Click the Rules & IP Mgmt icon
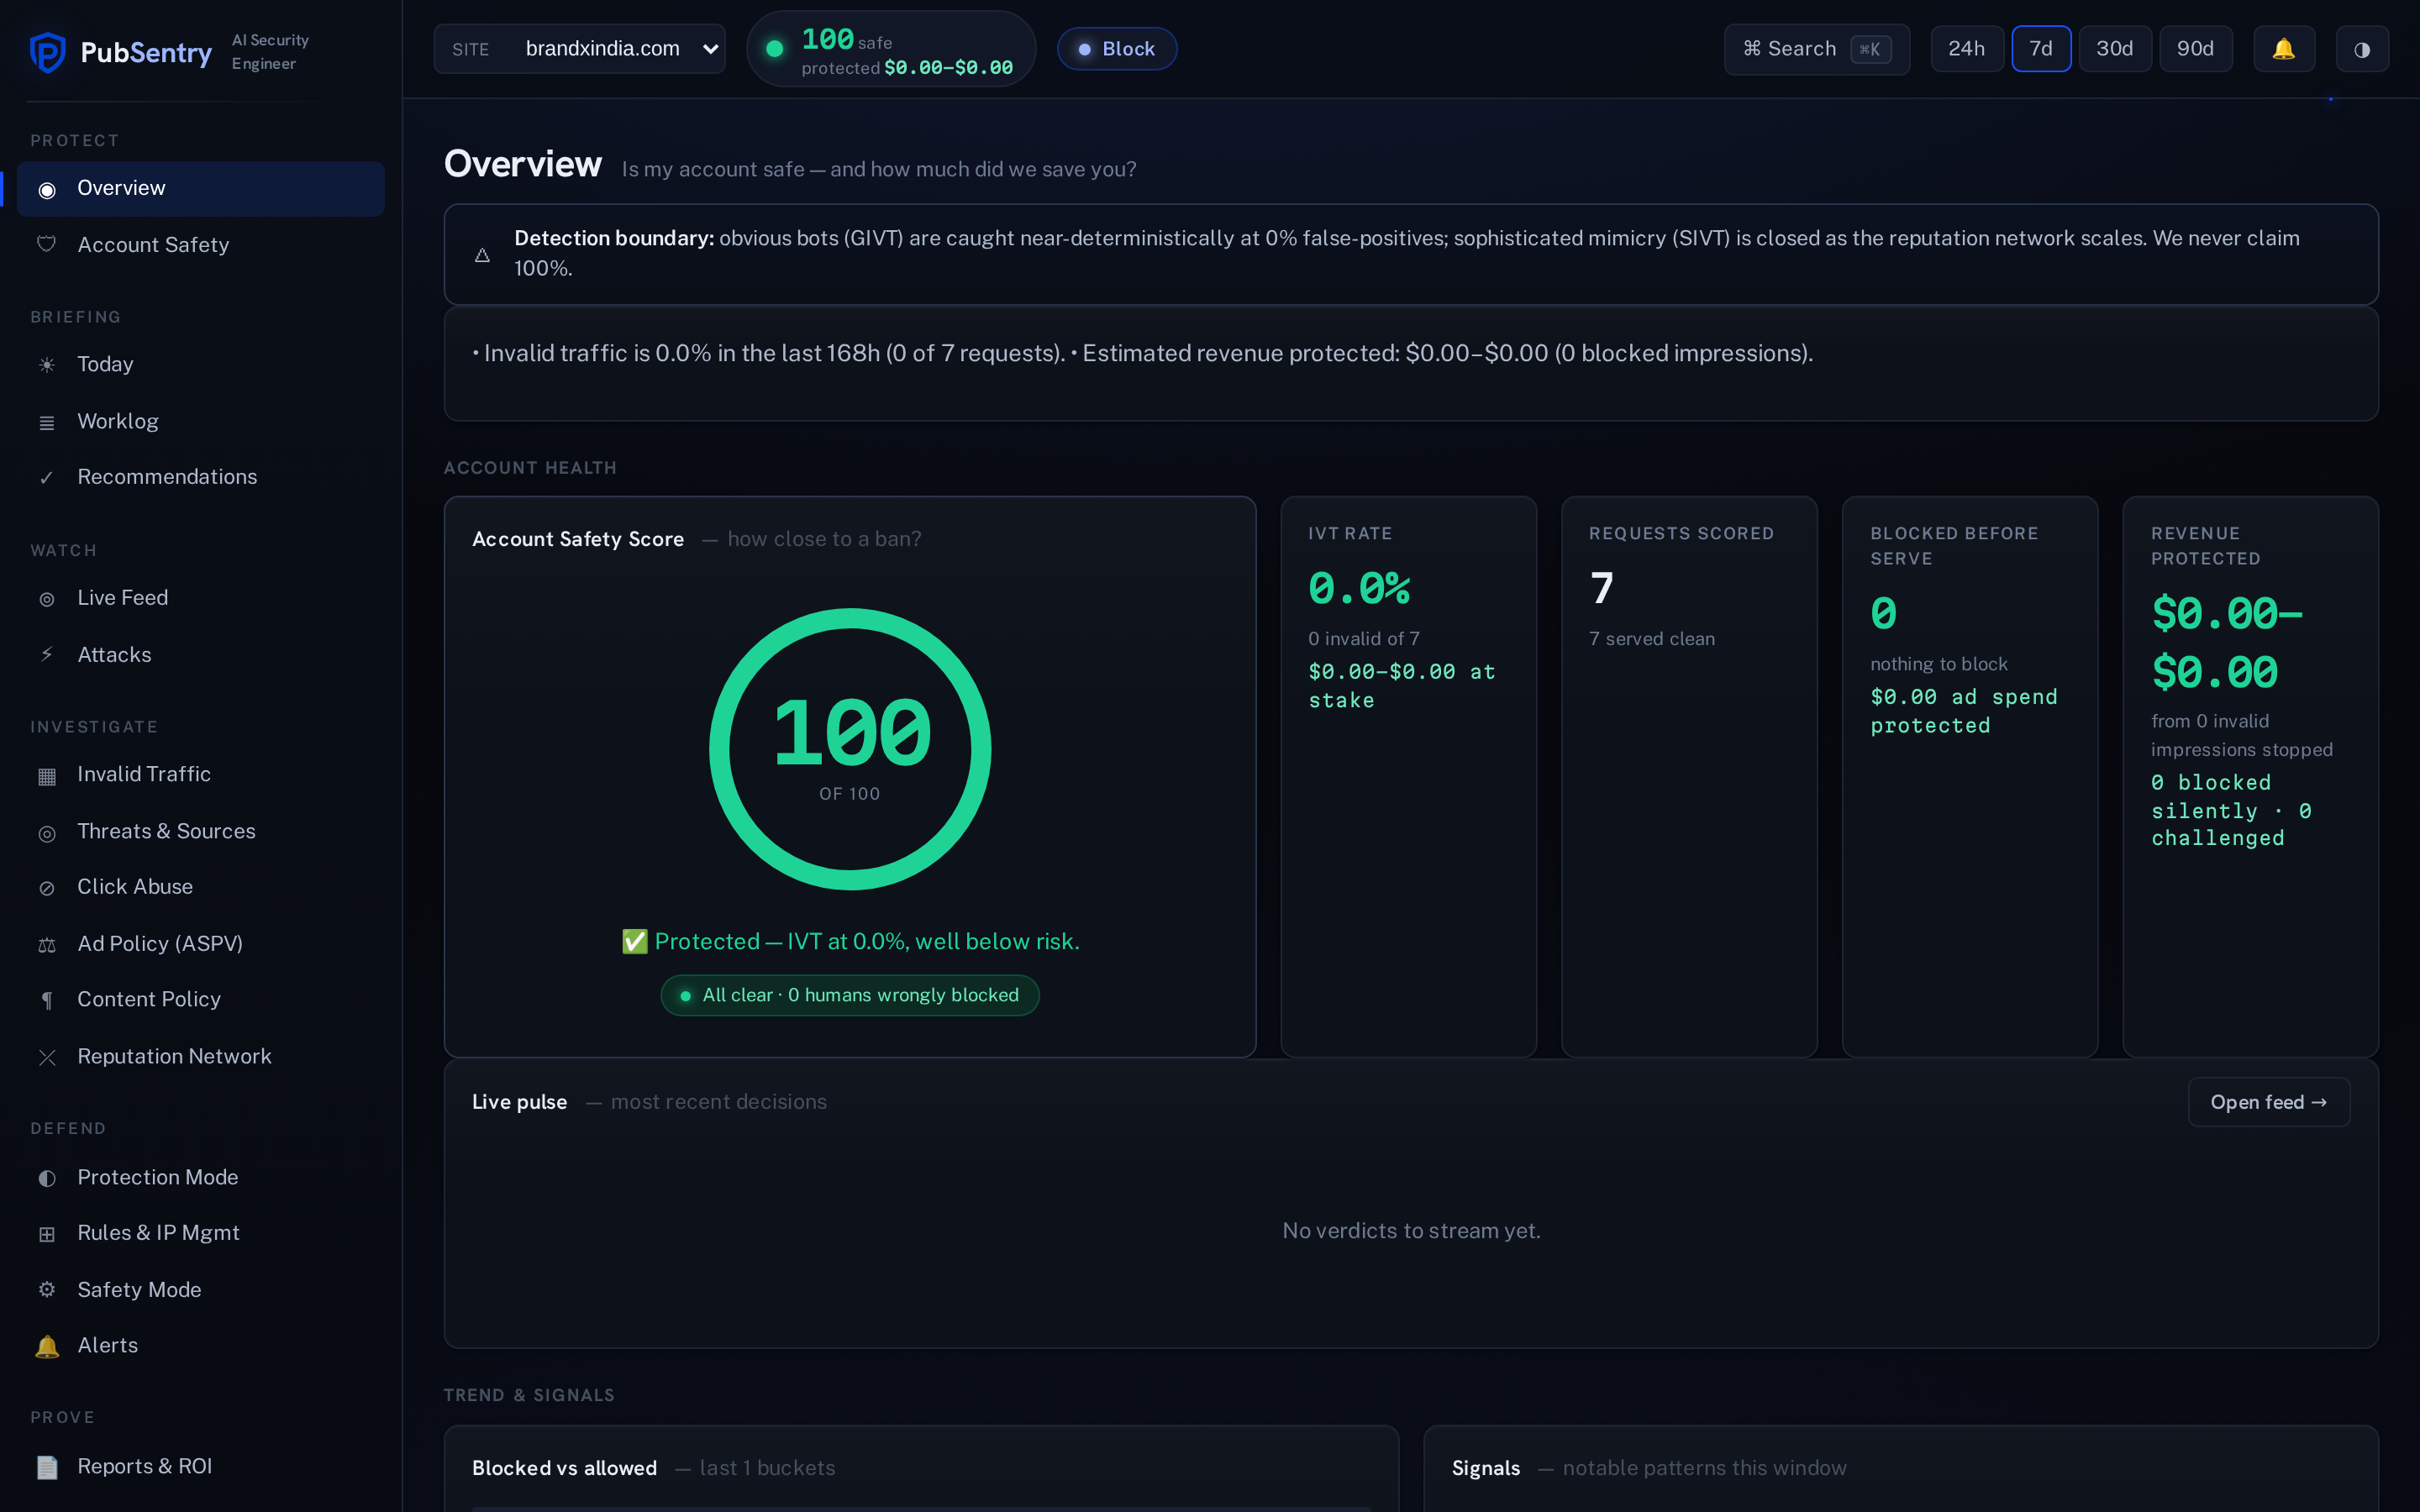 click(x=47, y=1234)
